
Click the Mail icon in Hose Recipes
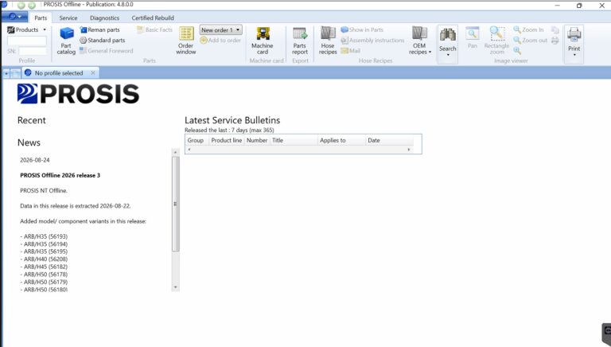[350, 51]
